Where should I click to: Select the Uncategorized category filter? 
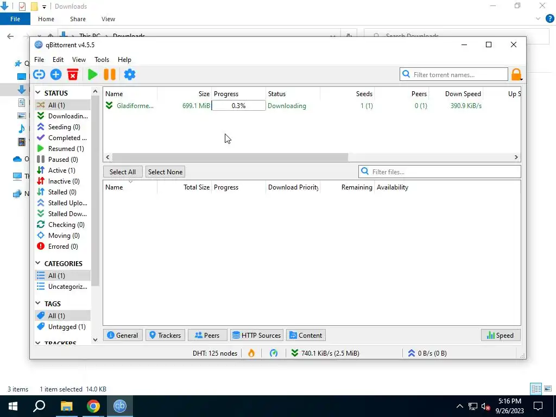point(63,287)
